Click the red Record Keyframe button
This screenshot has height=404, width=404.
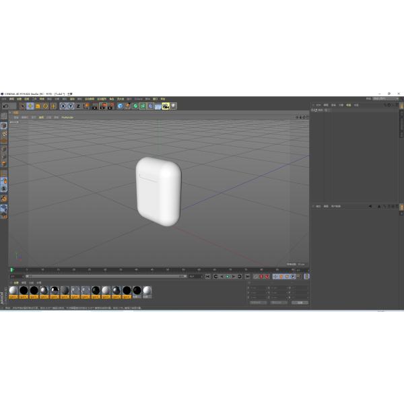(261, 276)
